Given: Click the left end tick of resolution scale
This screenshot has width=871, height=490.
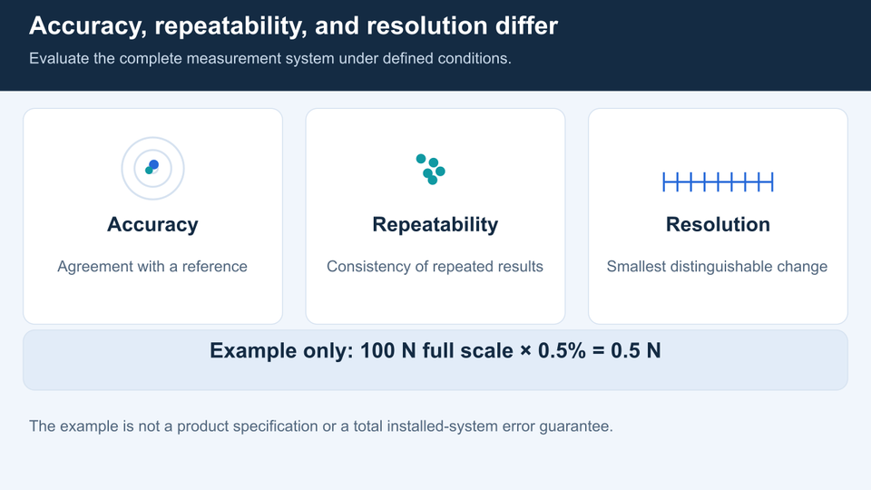Looking at the screenshot, I should tap(664, 181).
